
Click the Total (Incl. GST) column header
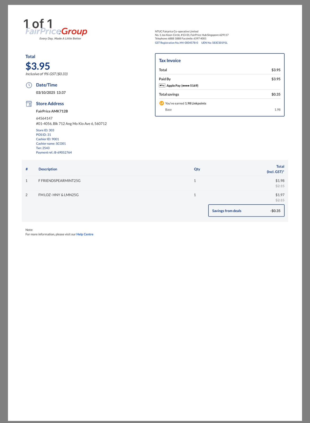point(275,169)
